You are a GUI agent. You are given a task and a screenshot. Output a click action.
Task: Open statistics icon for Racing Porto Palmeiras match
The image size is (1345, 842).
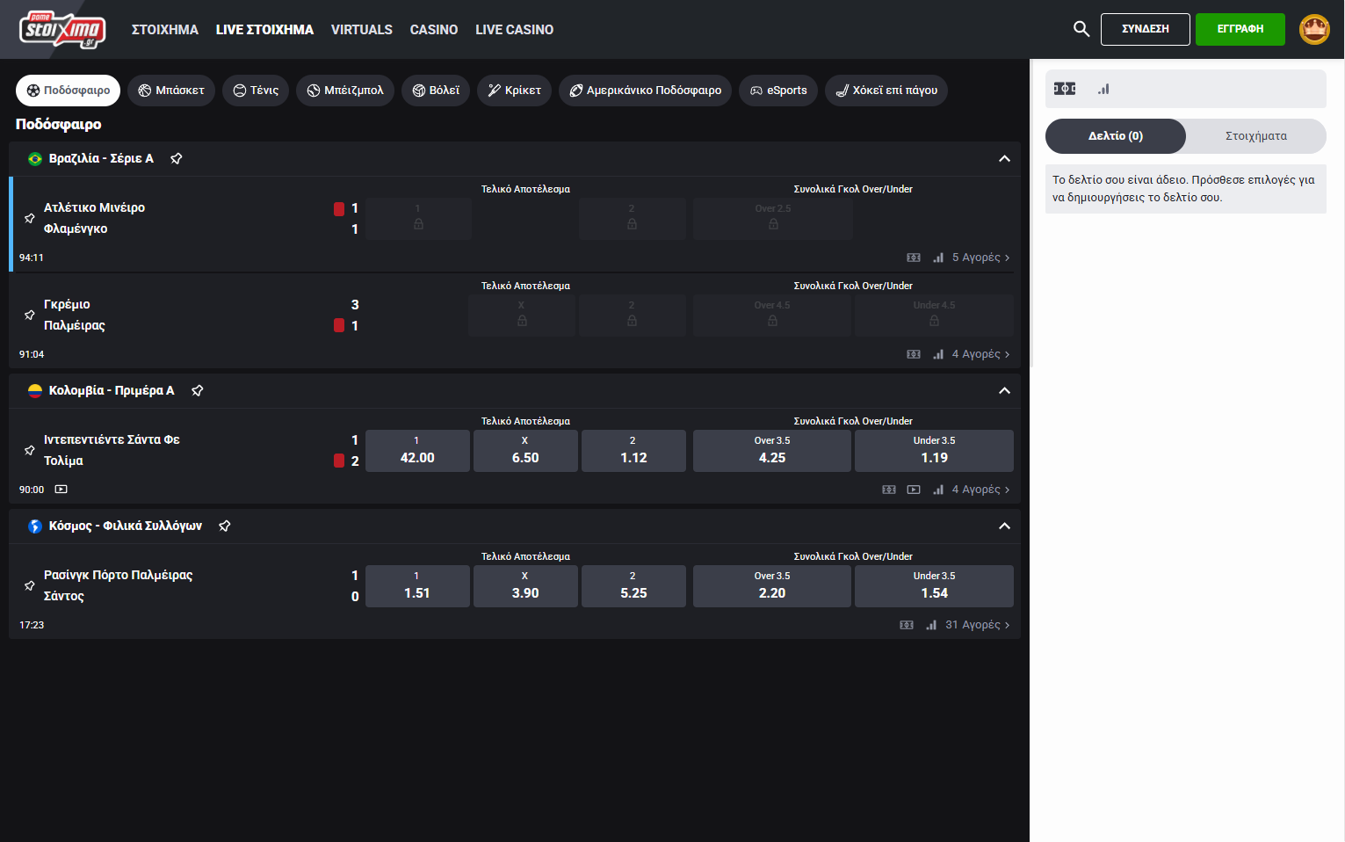pos(931,625)
